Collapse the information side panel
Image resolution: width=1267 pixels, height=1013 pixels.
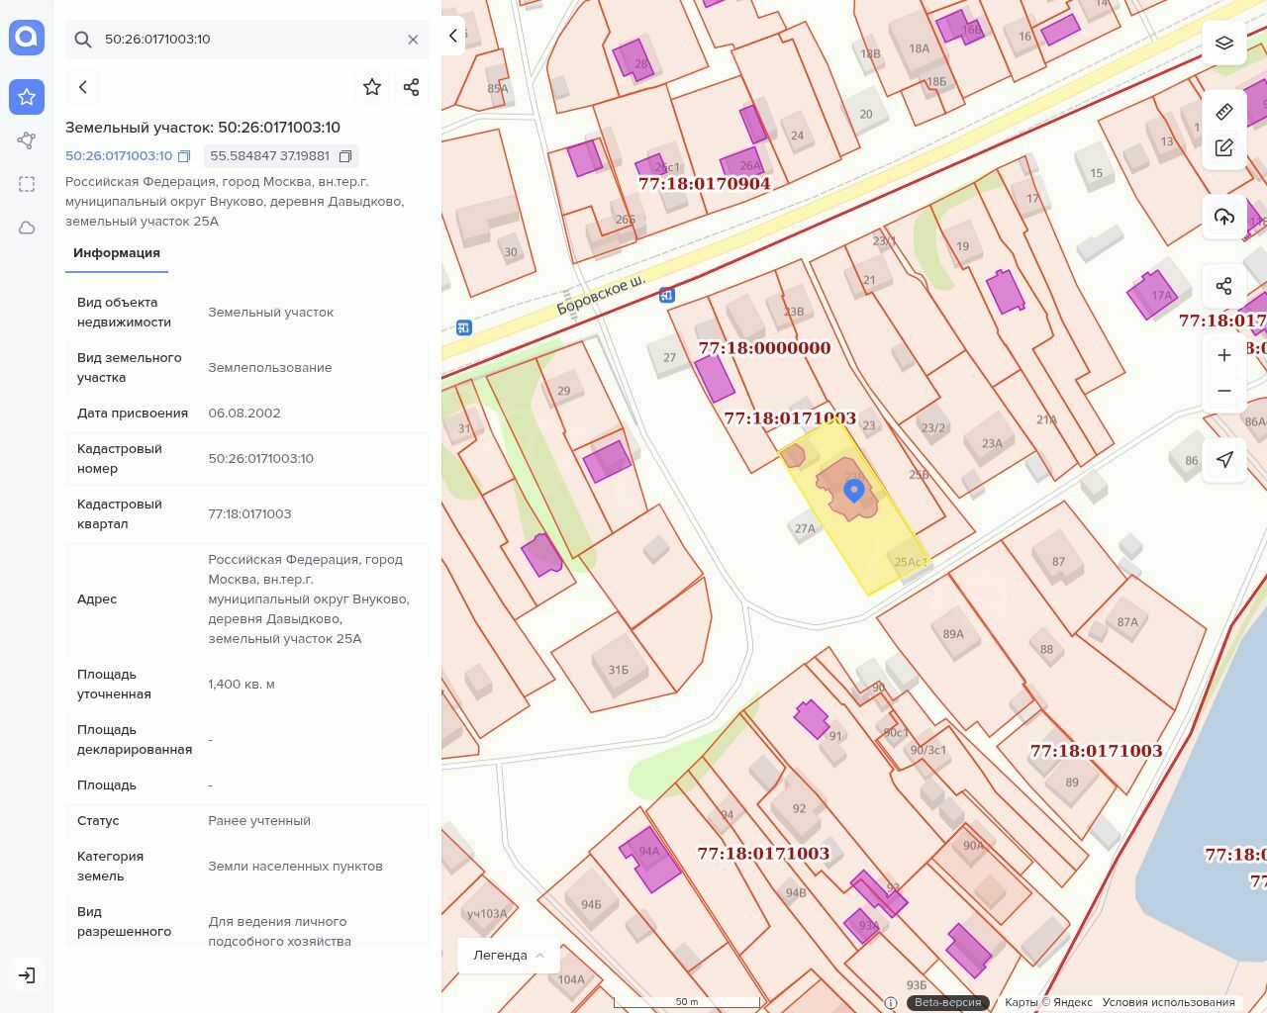(452, 36)
